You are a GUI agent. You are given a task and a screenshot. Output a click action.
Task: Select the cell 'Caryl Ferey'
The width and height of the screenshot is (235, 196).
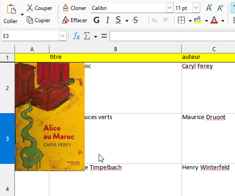208,88
